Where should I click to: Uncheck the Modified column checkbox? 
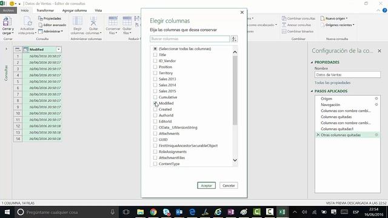[155, 103]
